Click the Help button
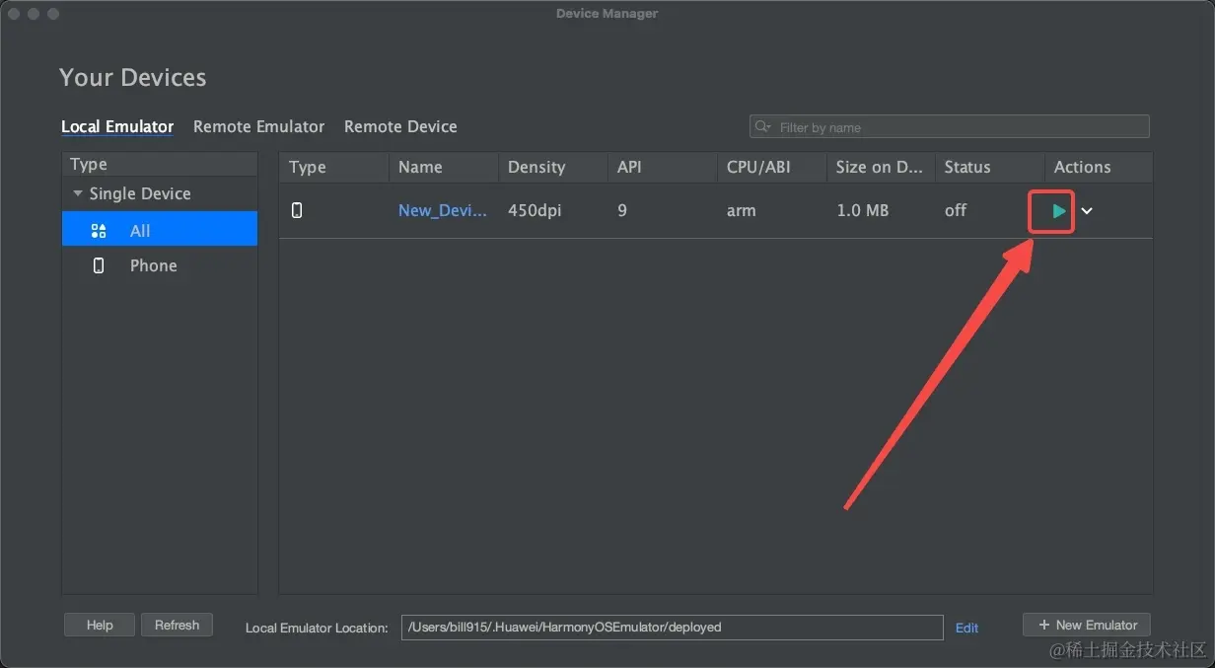The height and width of the screenshot is (668, 1215). (100, 625)
